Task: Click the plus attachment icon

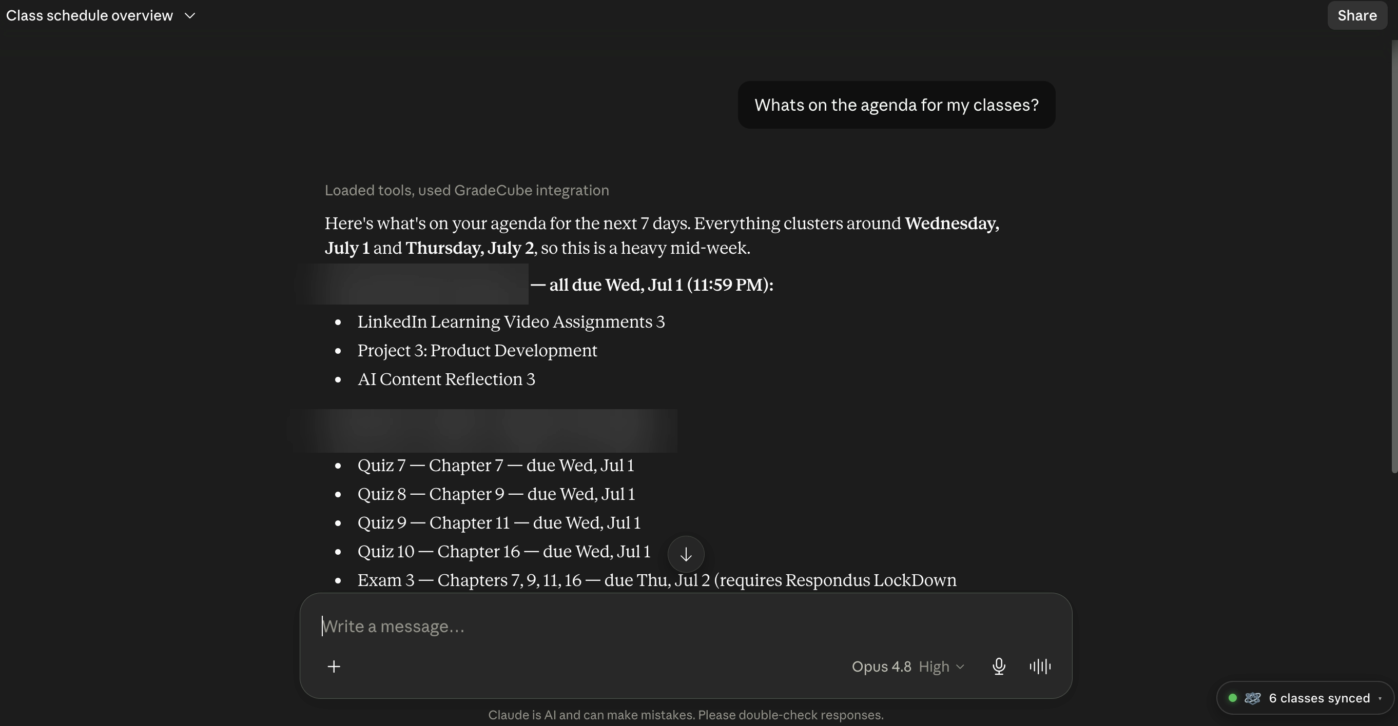Action: (334, 667)
